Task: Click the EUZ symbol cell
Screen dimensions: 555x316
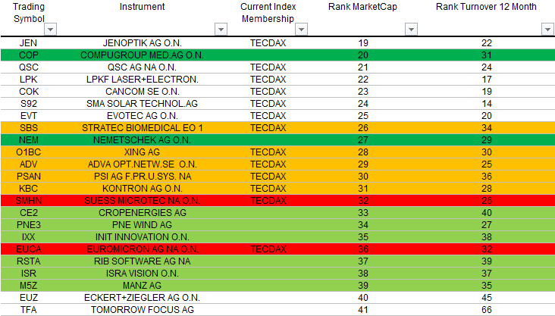Action: pyautogui.click(x=28, y=298)
